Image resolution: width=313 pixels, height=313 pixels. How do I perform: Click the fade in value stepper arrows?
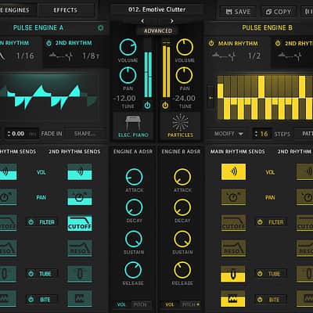(9, 134)
